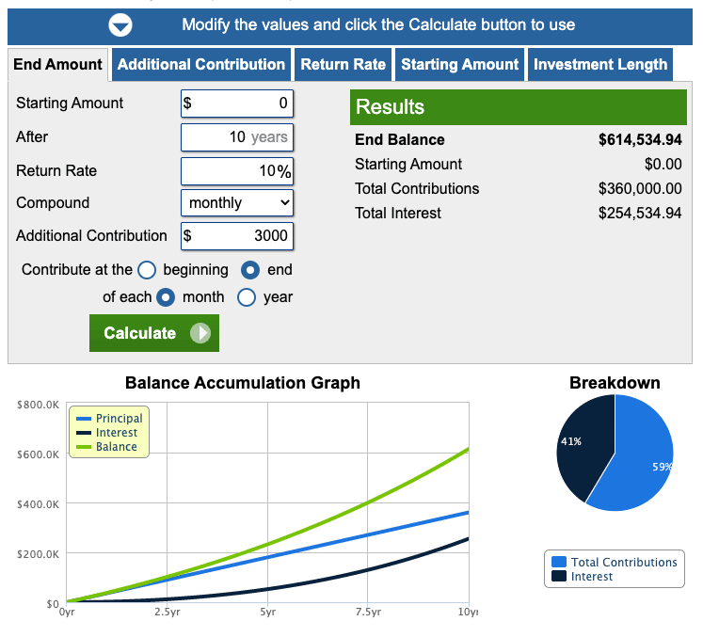The image size is (703, 637).
Task: Open the Starting Amount tab
Action: 459,65
